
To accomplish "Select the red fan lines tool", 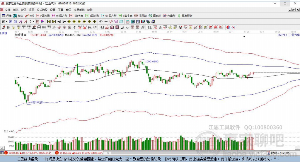I will click(x=107, y=27).
